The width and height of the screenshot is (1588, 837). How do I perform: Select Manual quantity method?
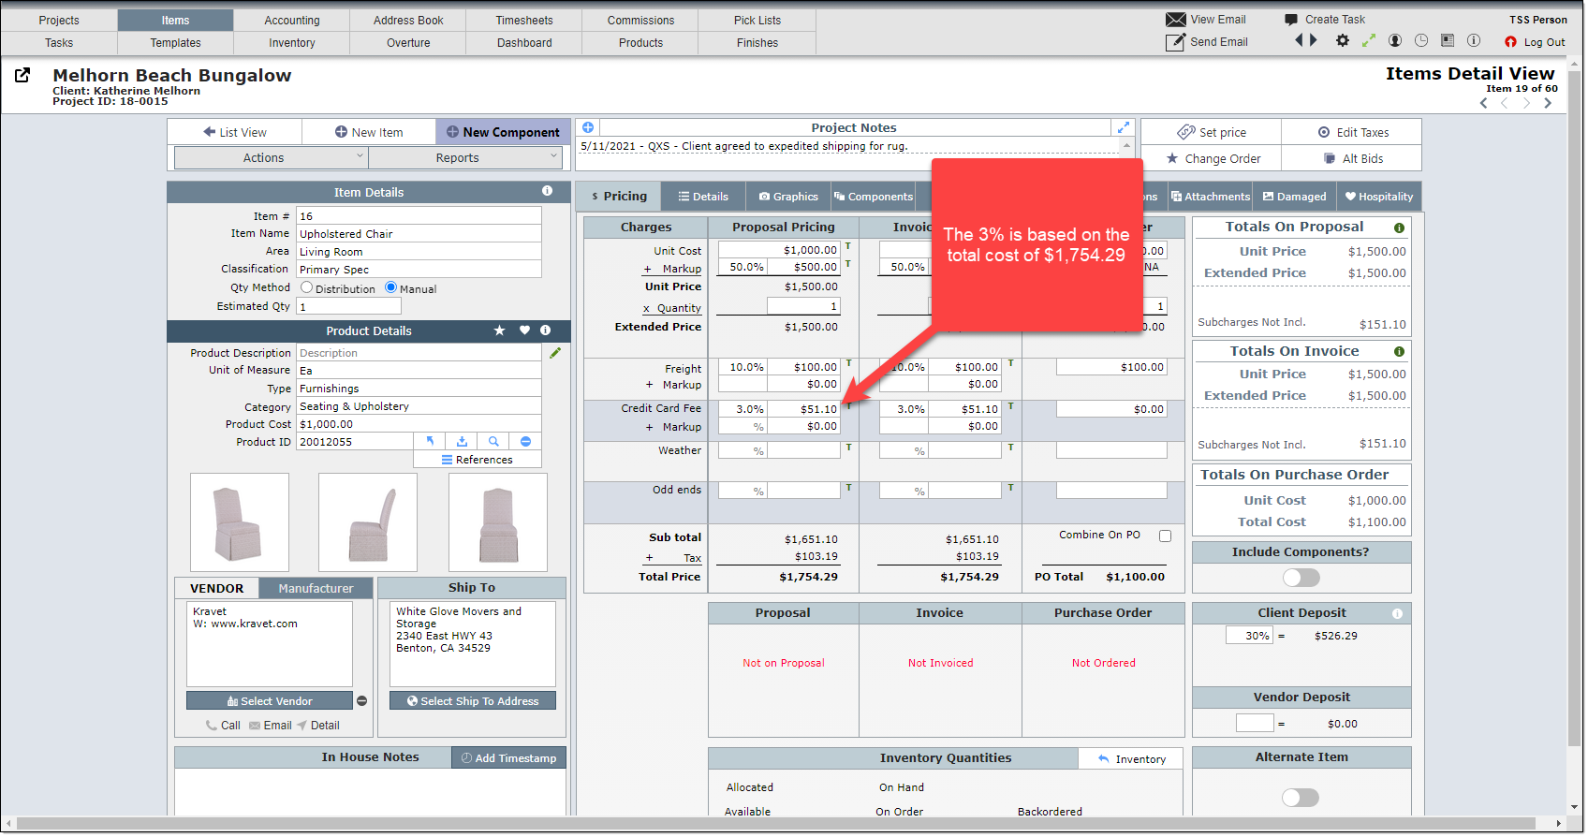point(390,287)
